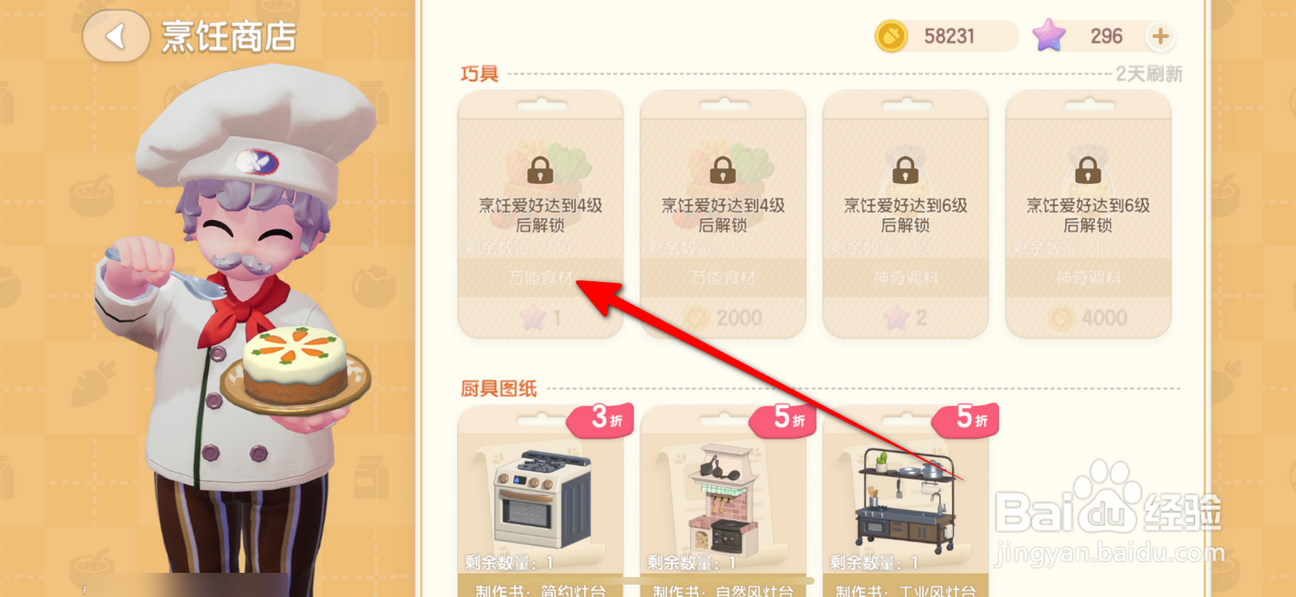Tap the lock on the 2-star 神奇调料 card

coord(905,169)
